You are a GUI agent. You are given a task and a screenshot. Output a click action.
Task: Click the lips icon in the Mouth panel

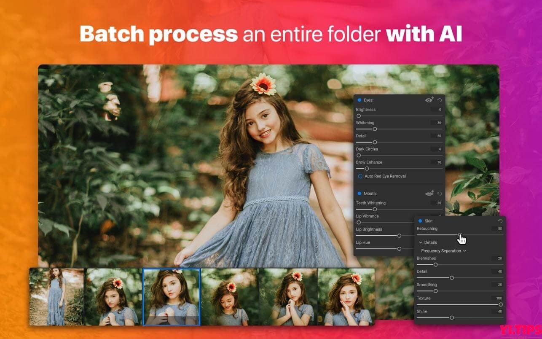coord(429,193)
